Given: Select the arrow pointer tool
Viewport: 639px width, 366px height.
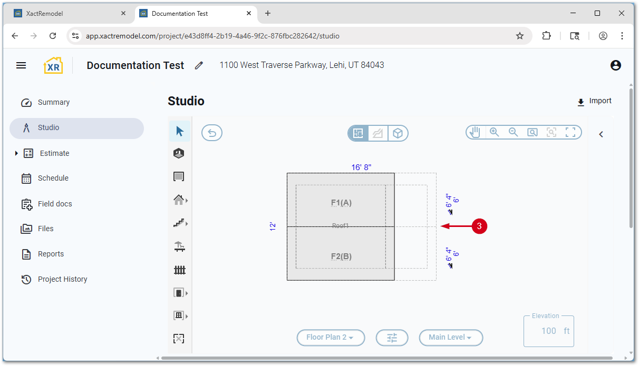Looking at the screenshot, I should pyautogui.click(x=180, y=131).
